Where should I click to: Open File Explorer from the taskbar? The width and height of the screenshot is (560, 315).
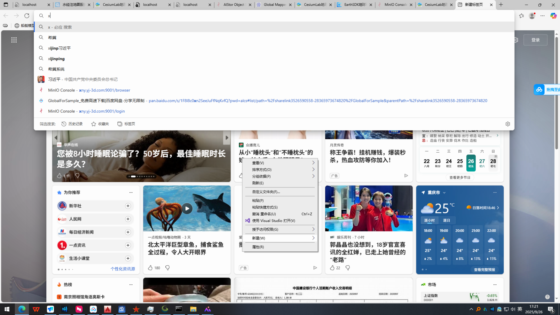point(193,309)
